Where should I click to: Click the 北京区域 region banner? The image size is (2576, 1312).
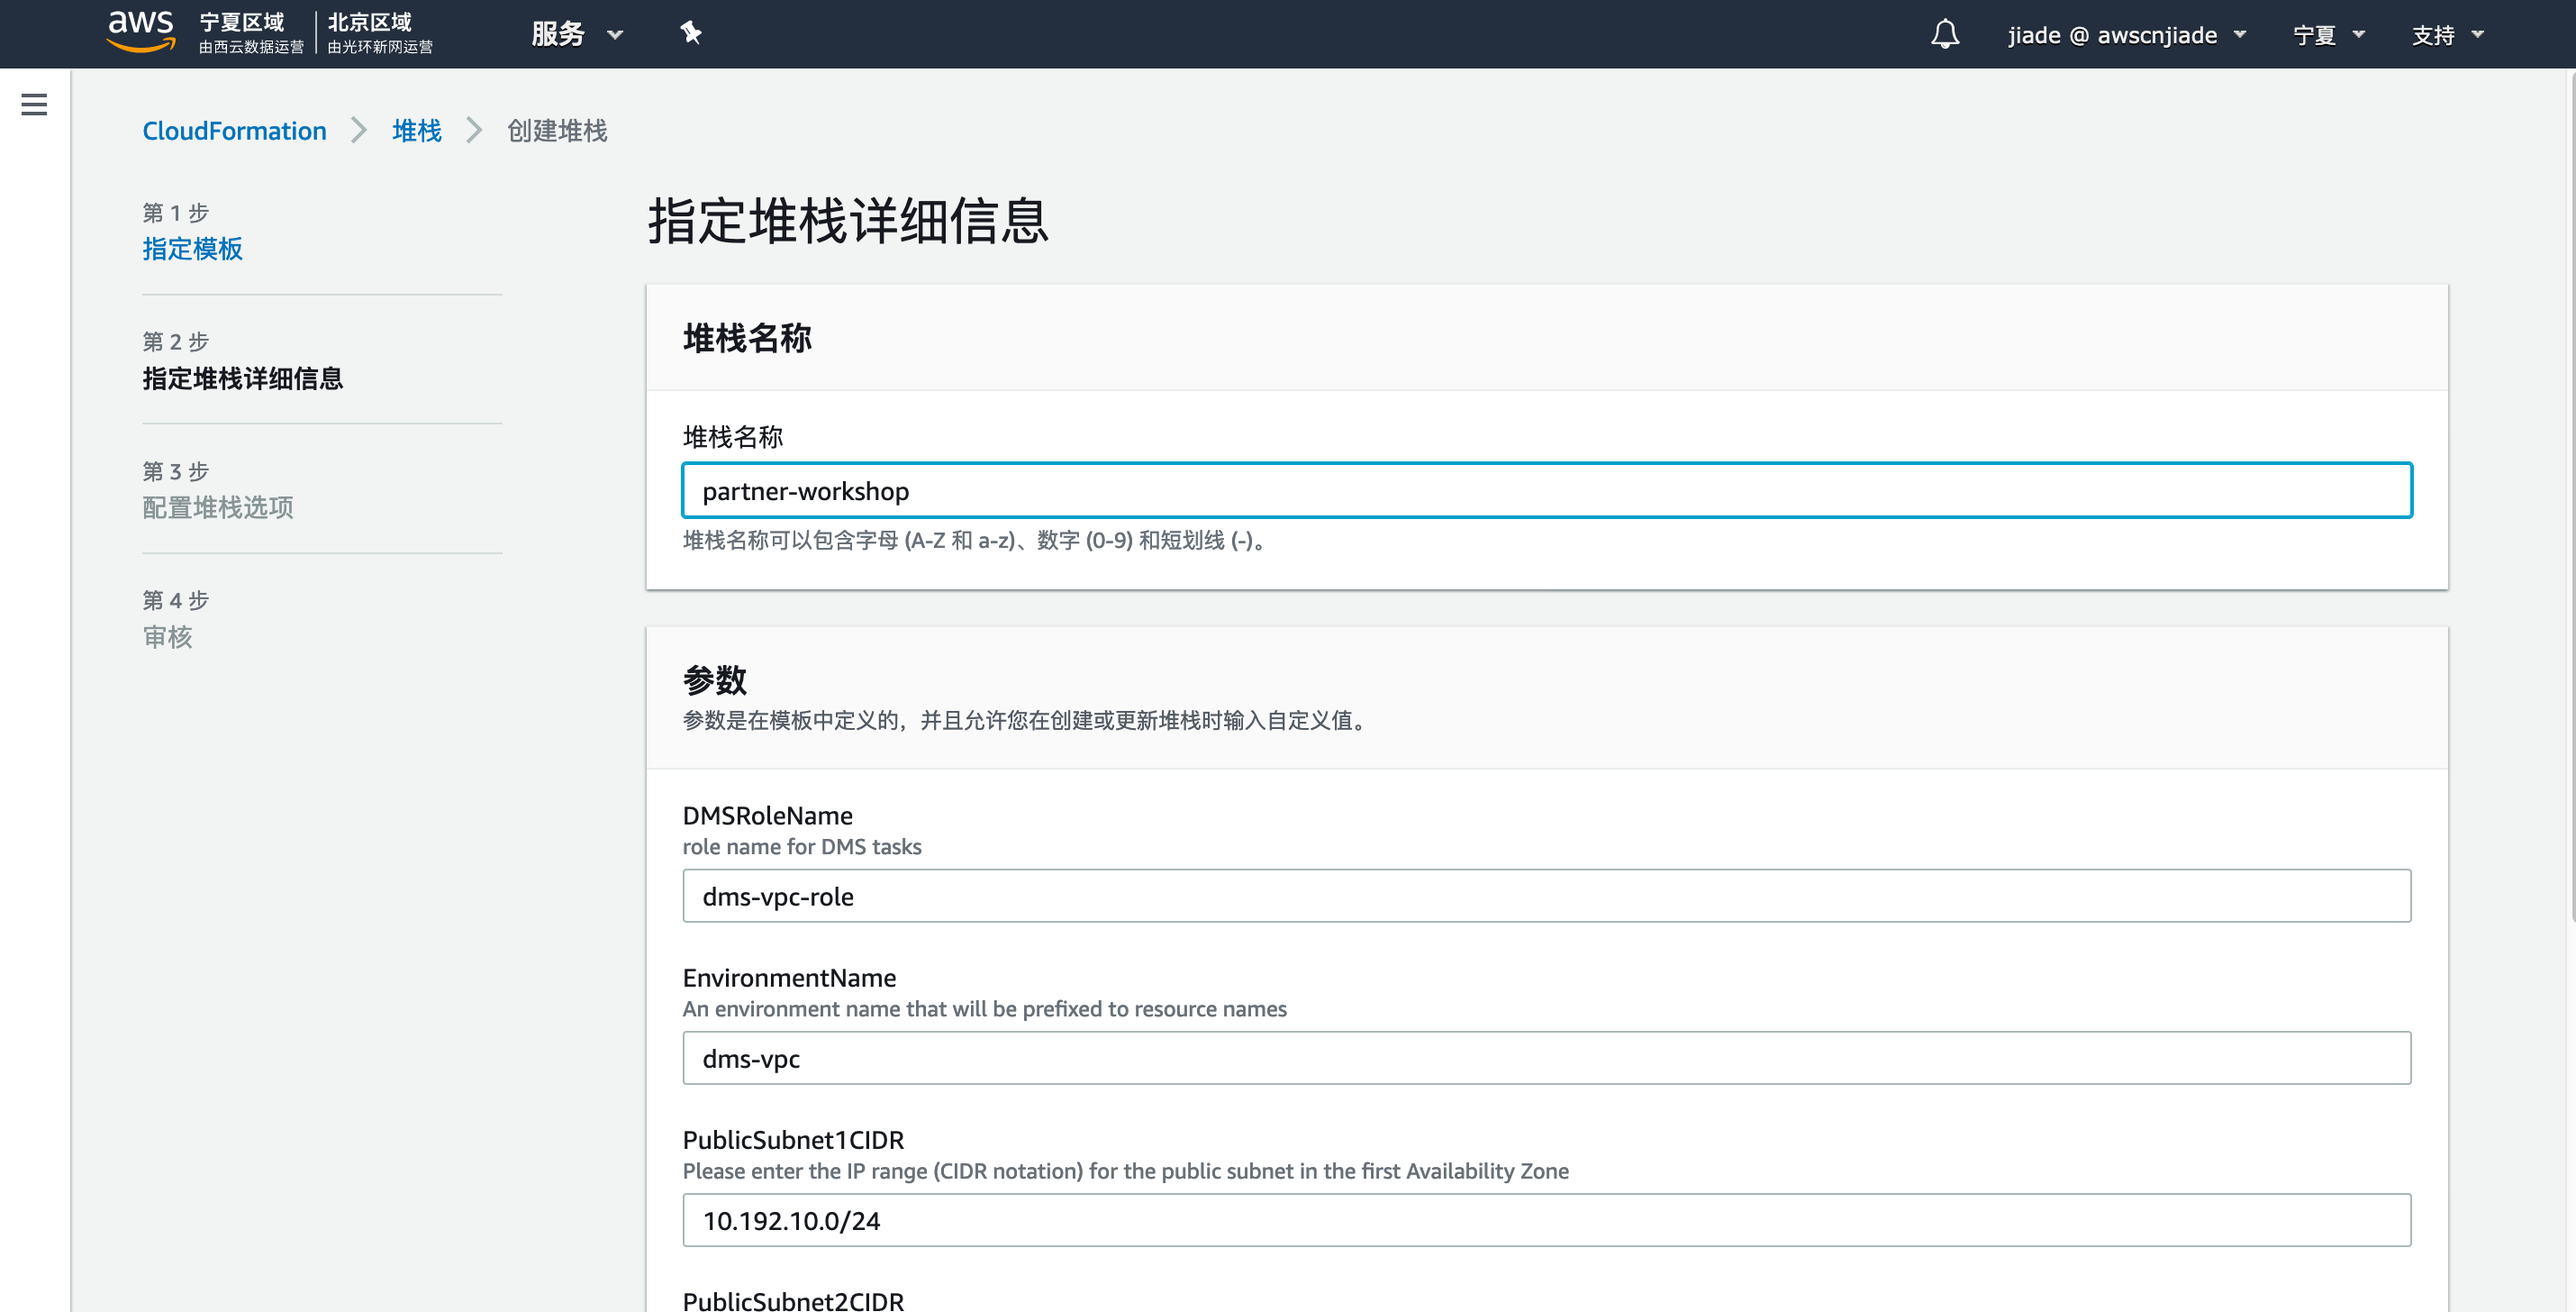click(379, 33)
